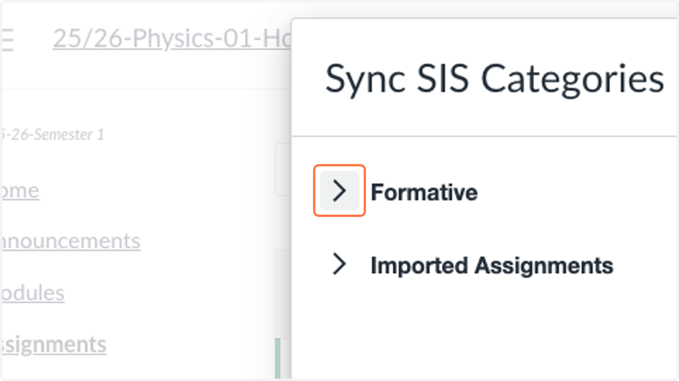Click the 26-Semester 1 term label

[52, 135]
